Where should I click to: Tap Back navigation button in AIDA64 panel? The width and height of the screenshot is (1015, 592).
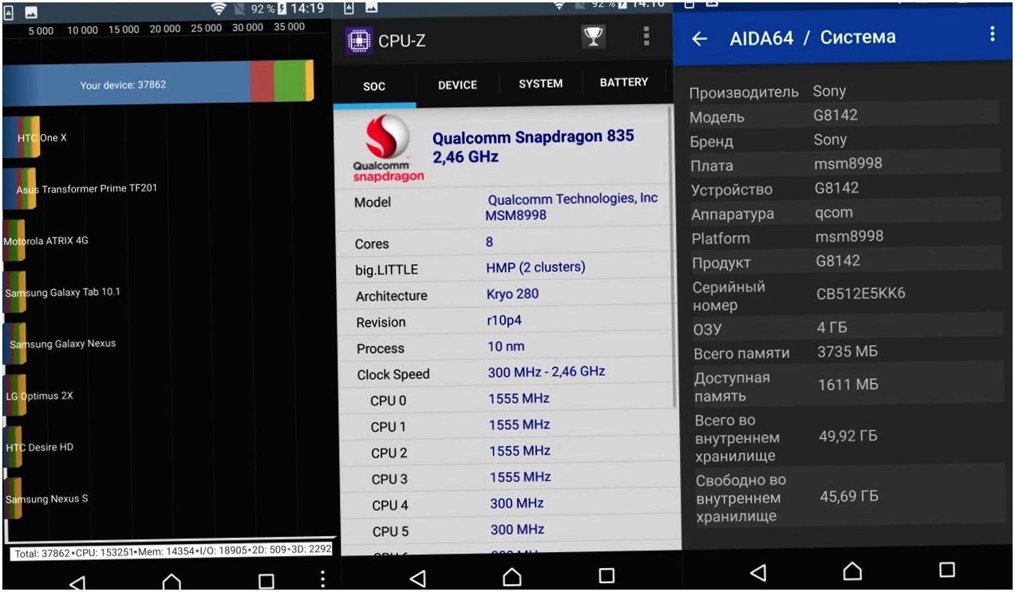(758, 571)
